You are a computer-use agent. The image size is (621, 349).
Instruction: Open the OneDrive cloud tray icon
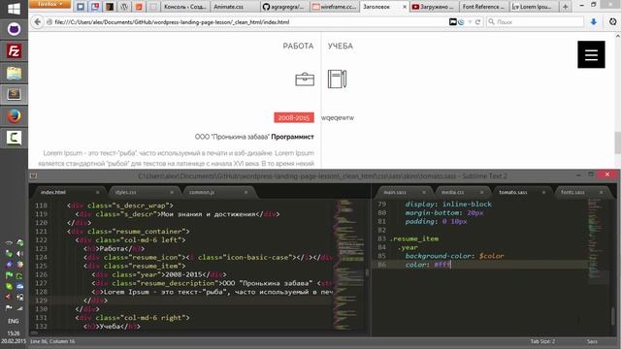(x=19, y=286)
